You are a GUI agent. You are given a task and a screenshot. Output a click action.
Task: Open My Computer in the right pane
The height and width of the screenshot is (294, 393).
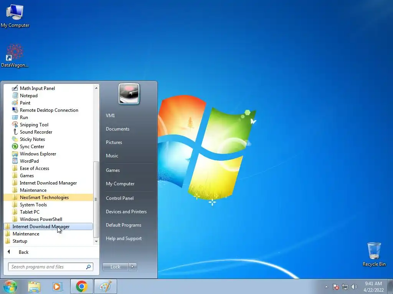point(120,183)
